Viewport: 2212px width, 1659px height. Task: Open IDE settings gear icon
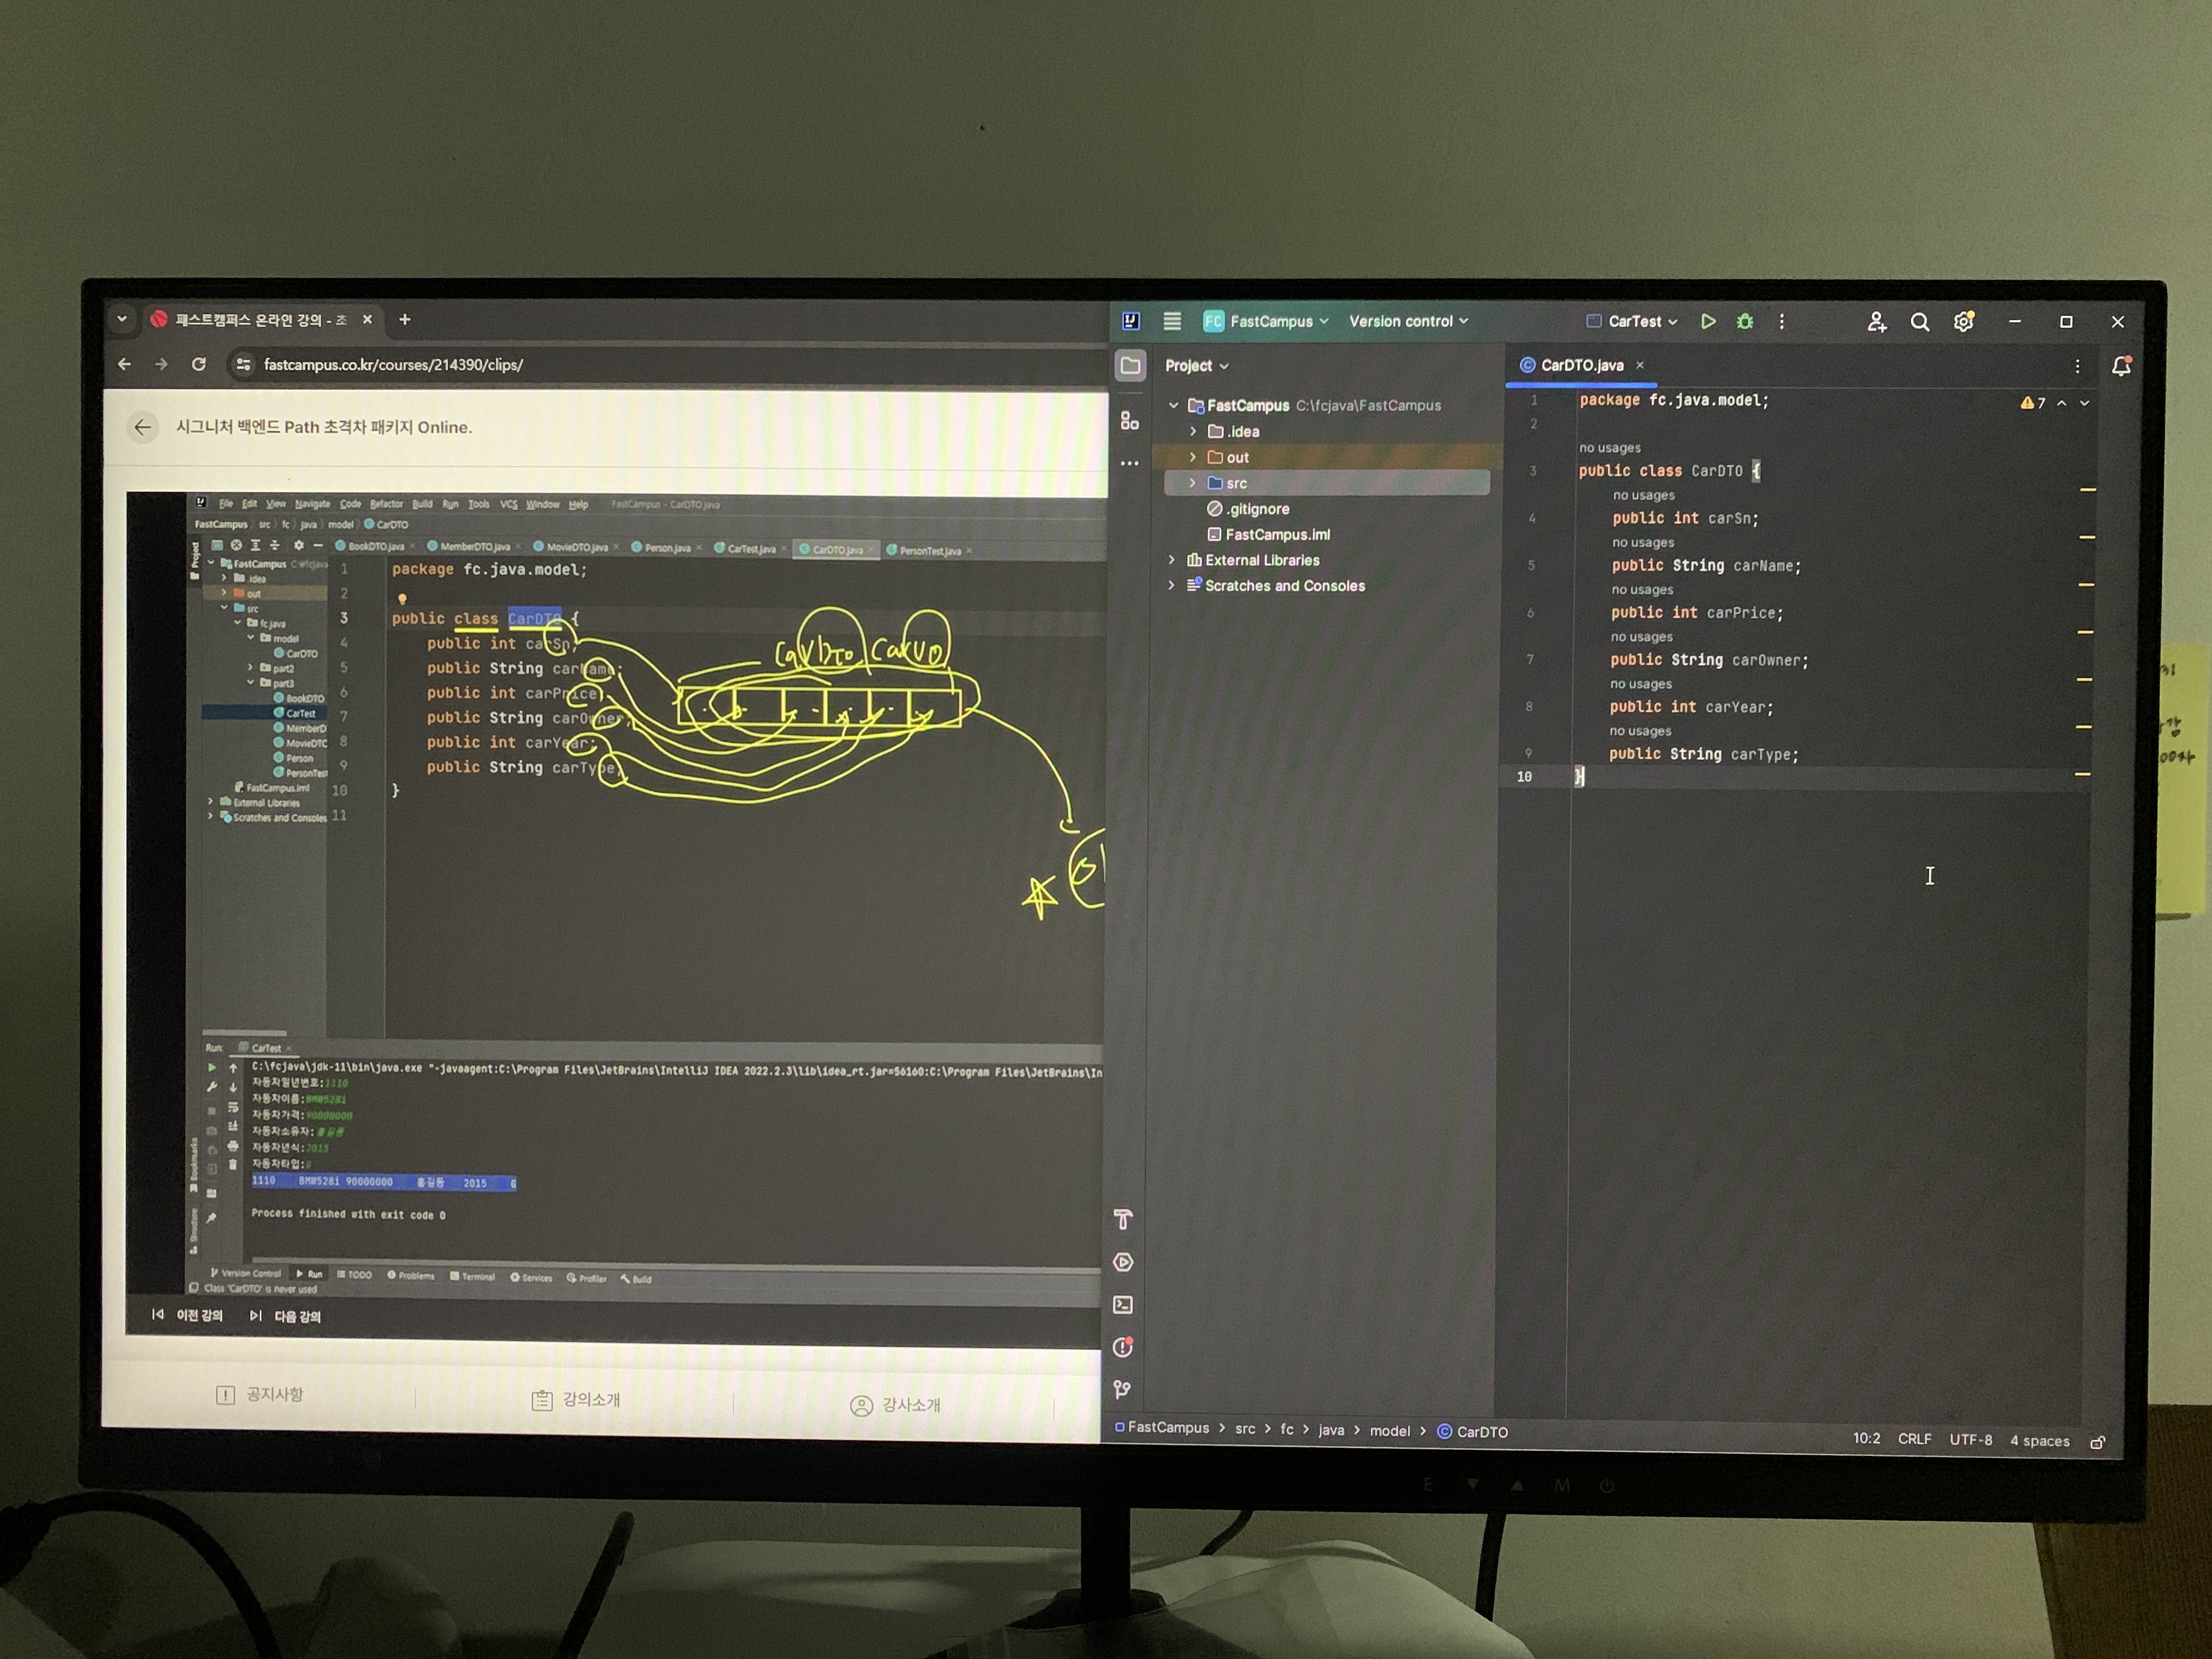(1963, 322)
